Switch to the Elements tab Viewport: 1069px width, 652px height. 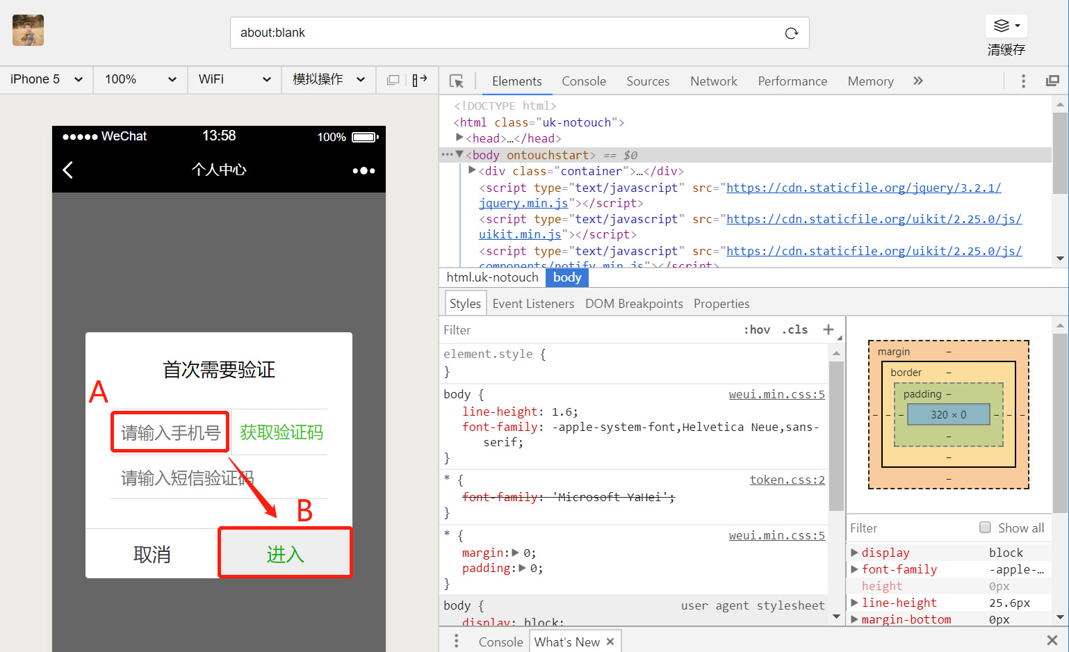[516, 81]
